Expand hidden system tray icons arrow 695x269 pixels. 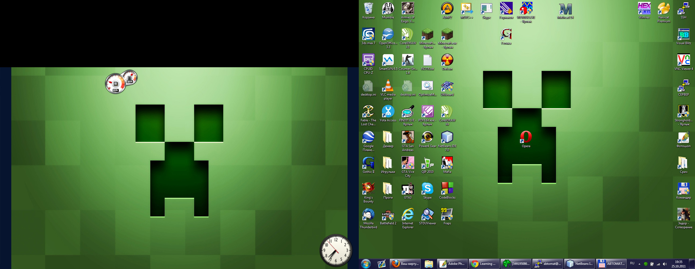[639, 264]
